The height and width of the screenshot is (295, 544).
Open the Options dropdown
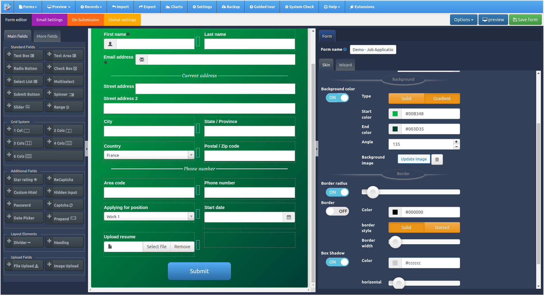(463, 19)
